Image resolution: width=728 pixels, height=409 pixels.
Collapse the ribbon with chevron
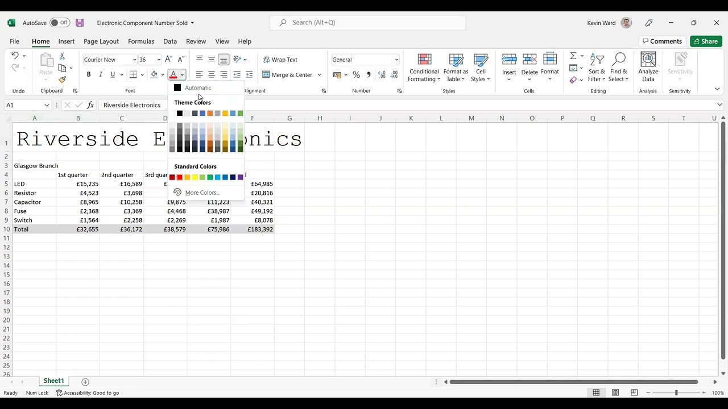[x=717, y=89]
